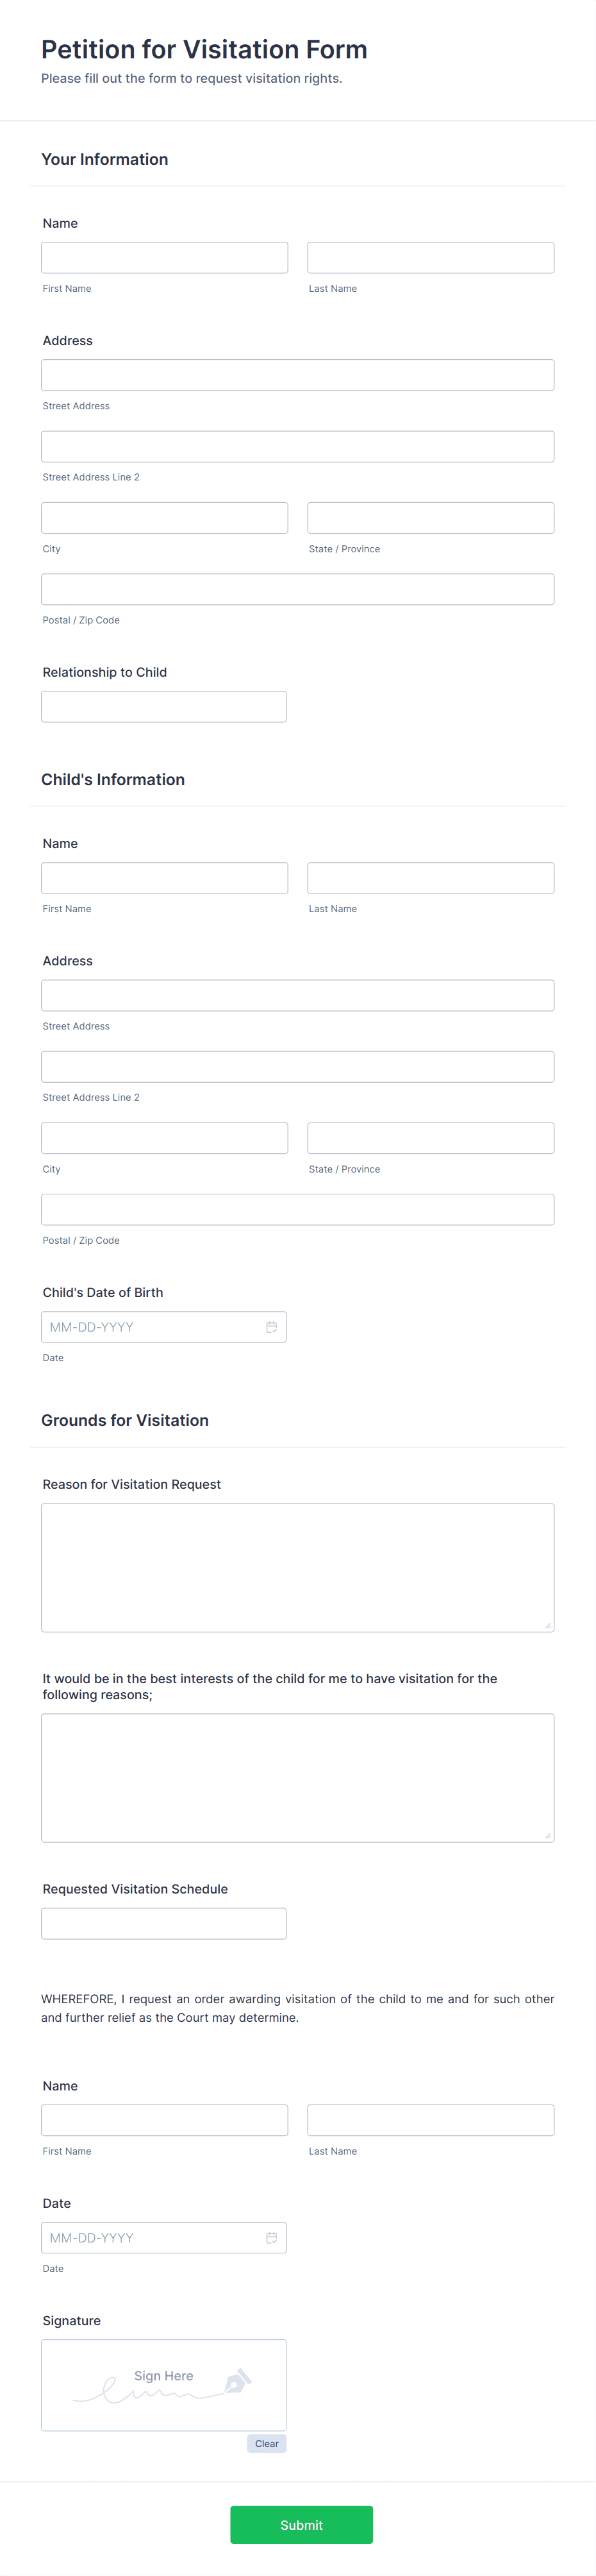
Task: Focus First Name field under Your Information
Action: point(165,258)
